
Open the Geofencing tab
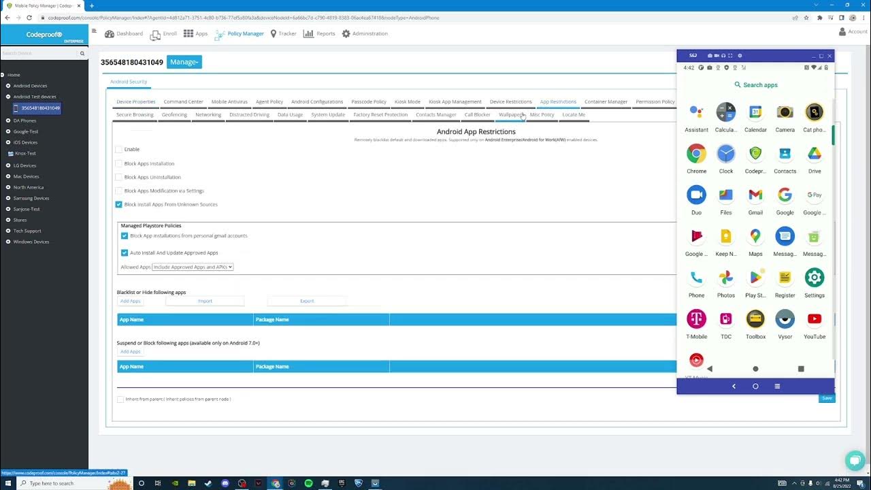coord(174,114)
